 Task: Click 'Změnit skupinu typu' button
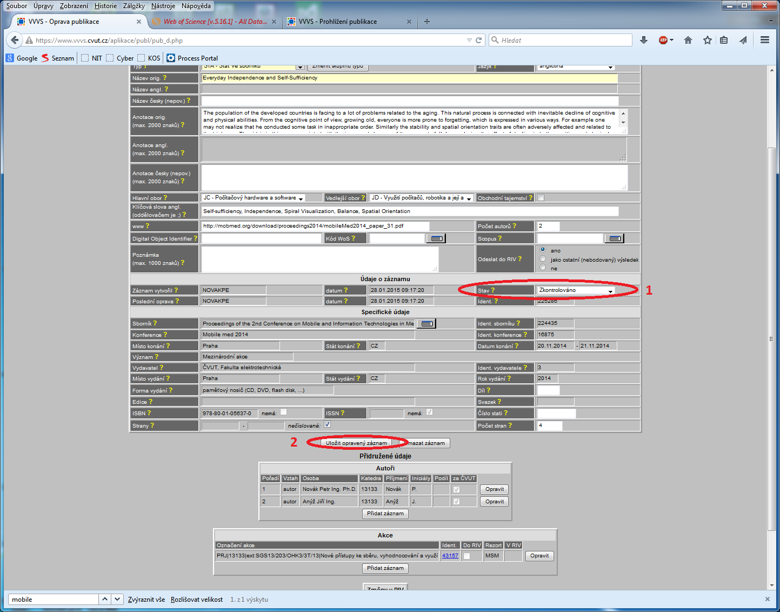coord(338,66)
